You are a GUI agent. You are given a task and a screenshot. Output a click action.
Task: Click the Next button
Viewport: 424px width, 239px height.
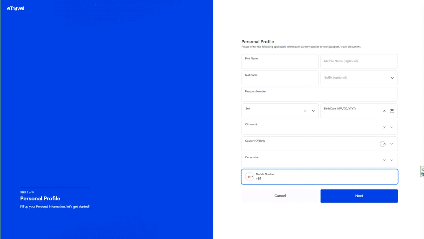[x=359, y=196]
